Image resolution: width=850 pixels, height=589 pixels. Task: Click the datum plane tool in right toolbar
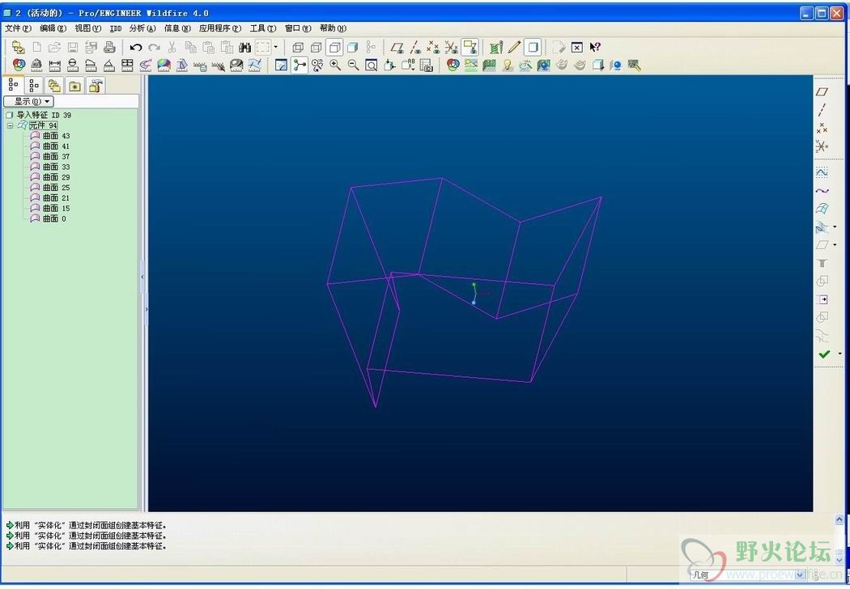click(x=822, y=92)
